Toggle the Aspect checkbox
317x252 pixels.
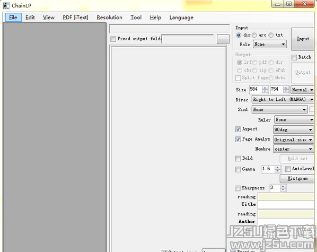coord(238,129)
